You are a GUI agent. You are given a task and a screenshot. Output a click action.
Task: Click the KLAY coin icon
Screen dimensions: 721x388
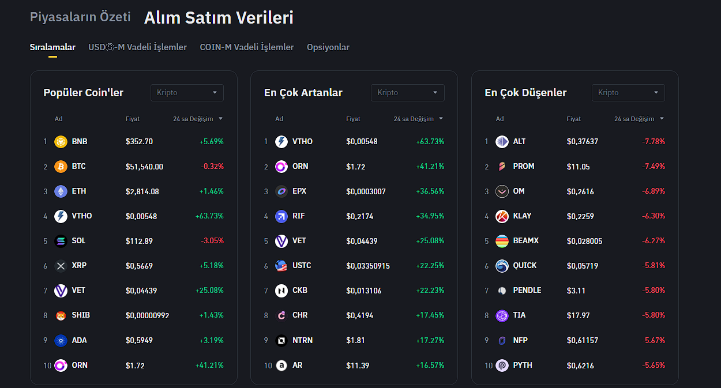click(x=502, y=216)
